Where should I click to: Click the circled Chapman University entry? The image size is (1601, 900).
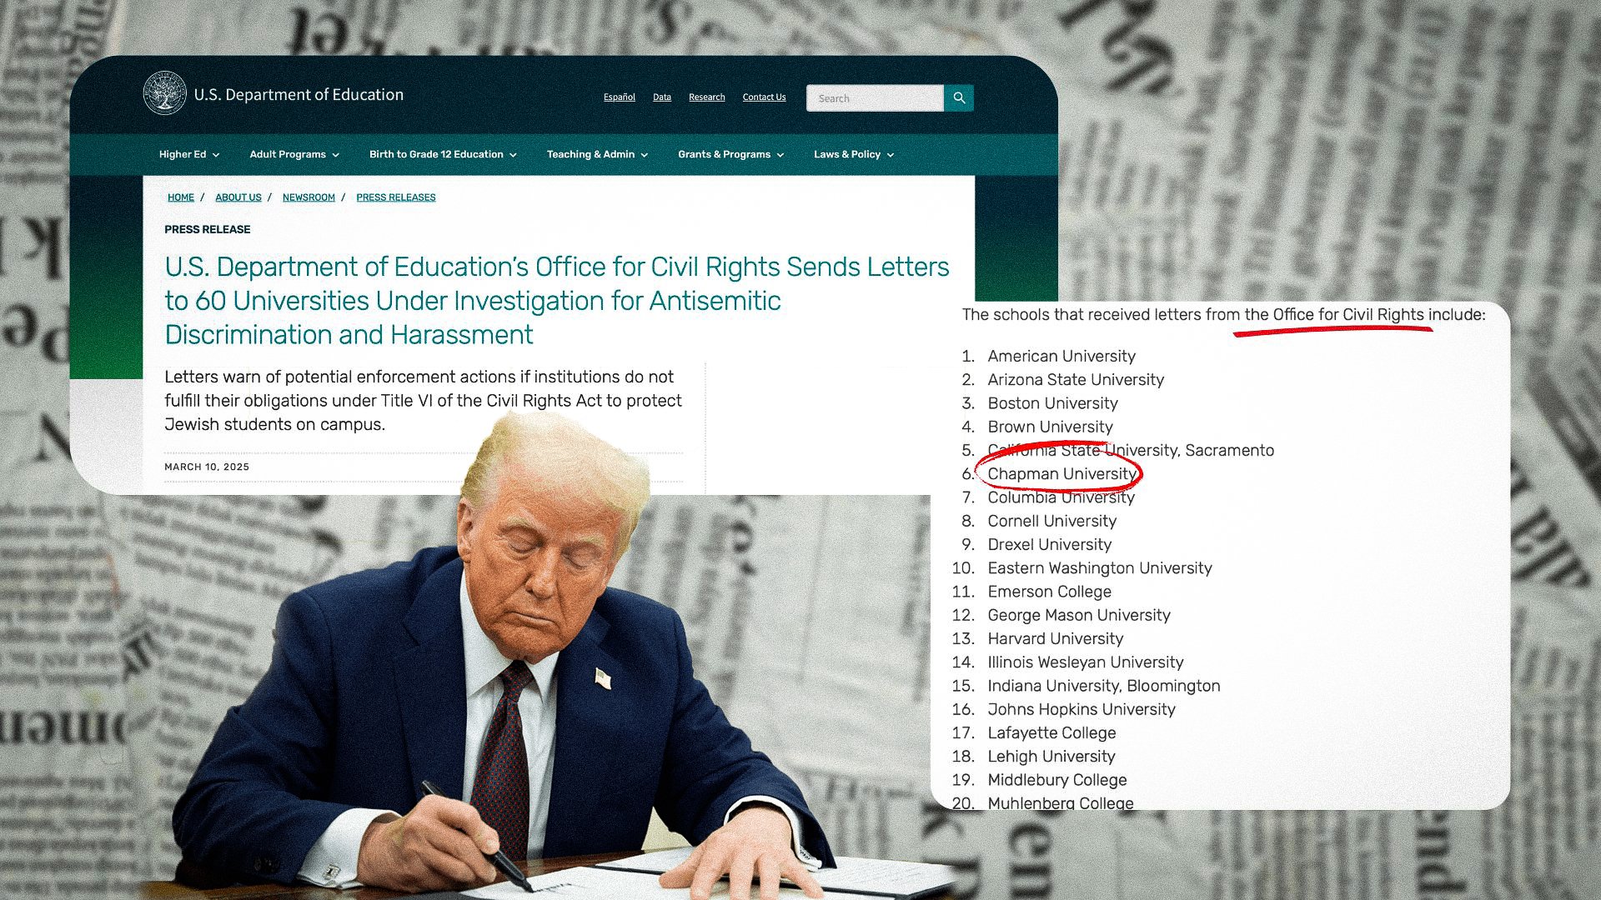click(x=1062, y=474)
